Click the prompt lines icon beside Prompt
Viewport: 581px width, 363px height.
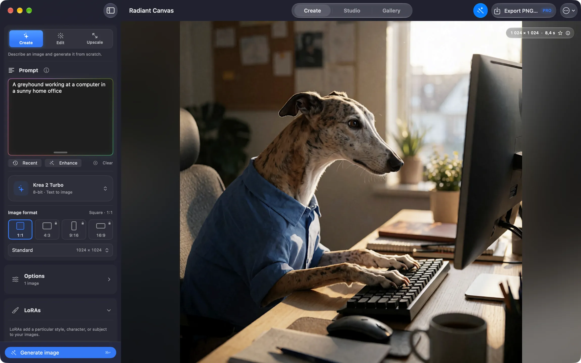coord(11,70)
